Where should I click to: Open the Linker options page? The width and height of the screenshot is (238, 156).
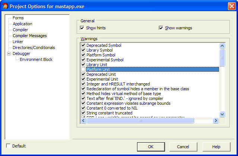(x=18, y=42)
